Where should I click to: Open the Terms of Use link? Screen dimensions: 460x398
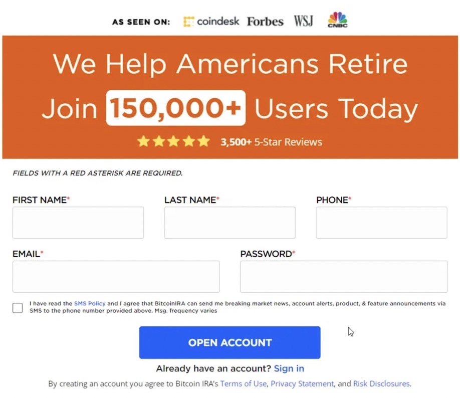pos(244,383)
